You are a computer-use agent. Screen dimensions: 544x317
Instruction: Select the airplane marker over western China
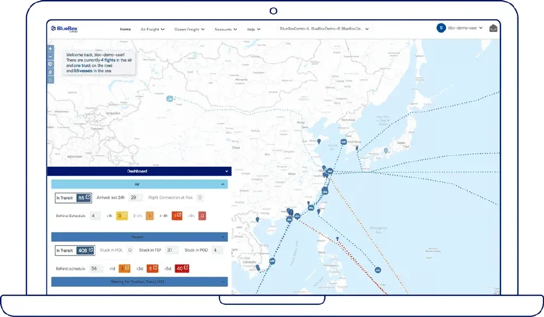click(x=170, y=99)
